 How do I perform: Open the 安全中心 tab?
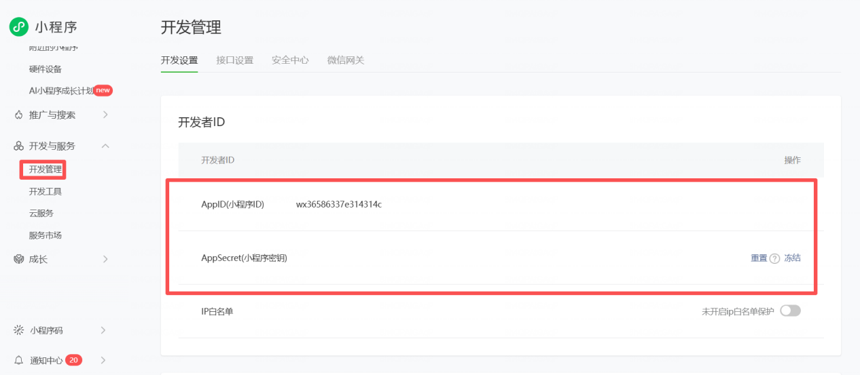290,60
